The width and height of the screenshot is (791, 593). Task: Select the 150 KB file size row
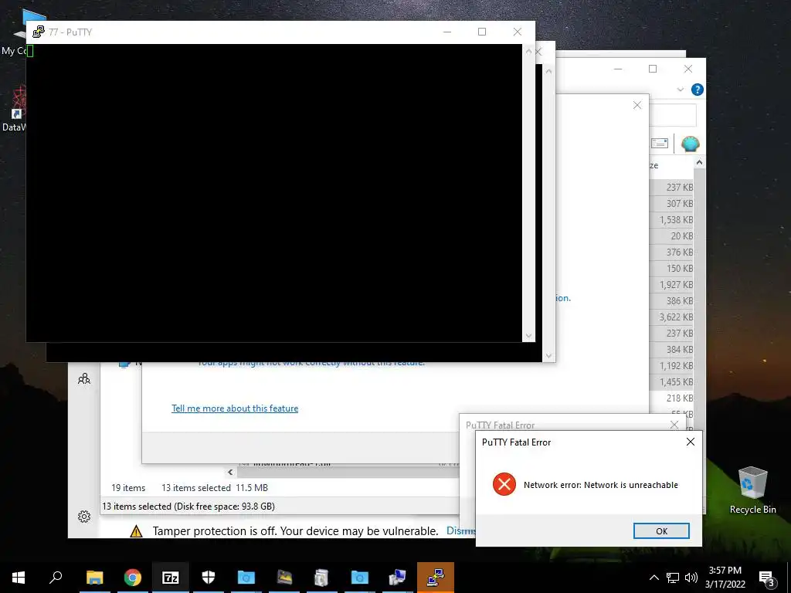(x=671, y=268)
